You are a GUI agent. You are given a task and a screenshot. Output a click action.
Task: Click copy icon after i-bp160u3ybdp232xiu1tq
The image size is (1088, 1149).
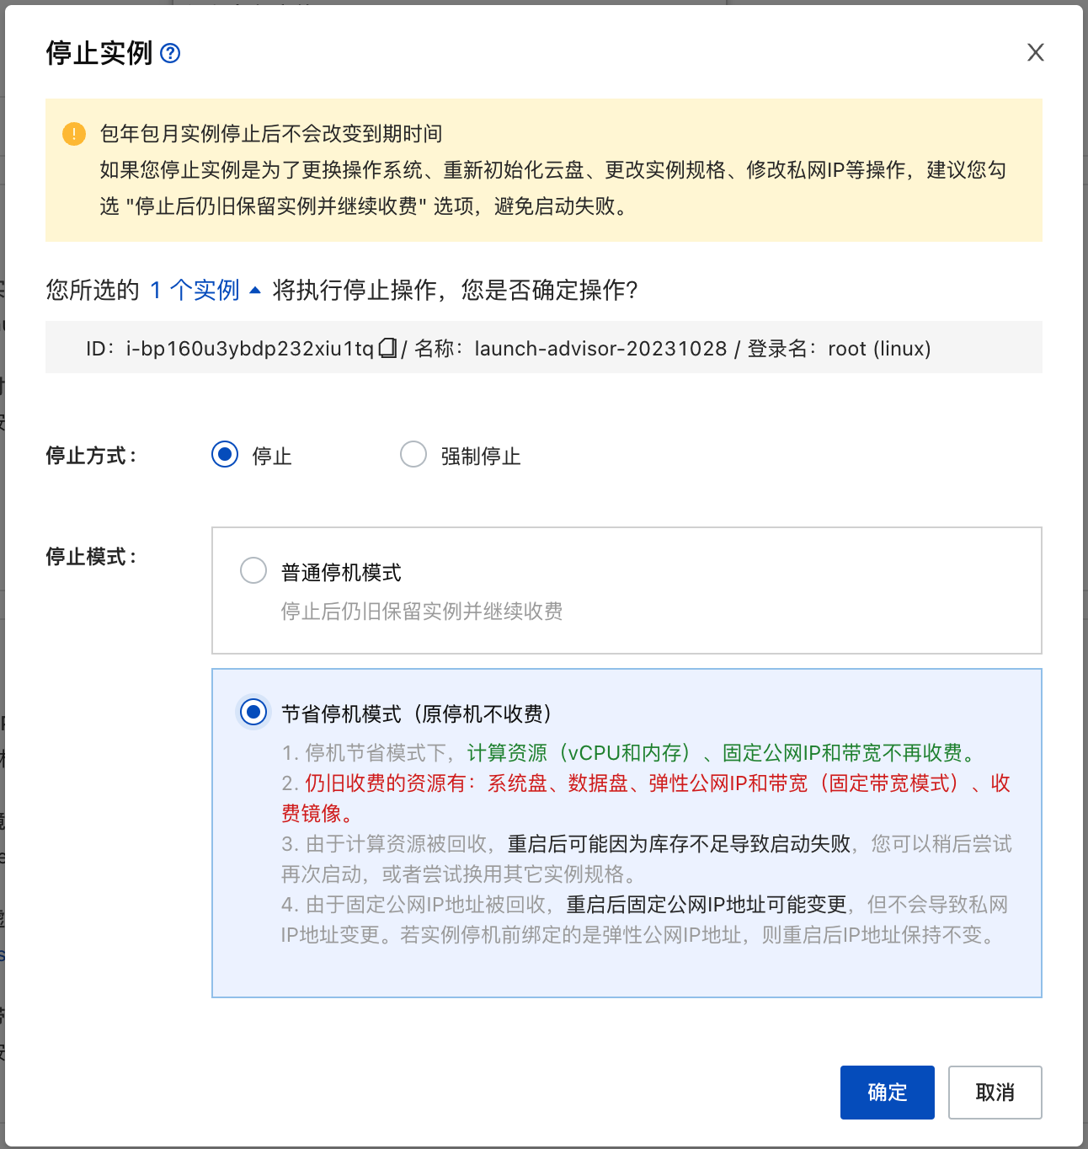387,346
